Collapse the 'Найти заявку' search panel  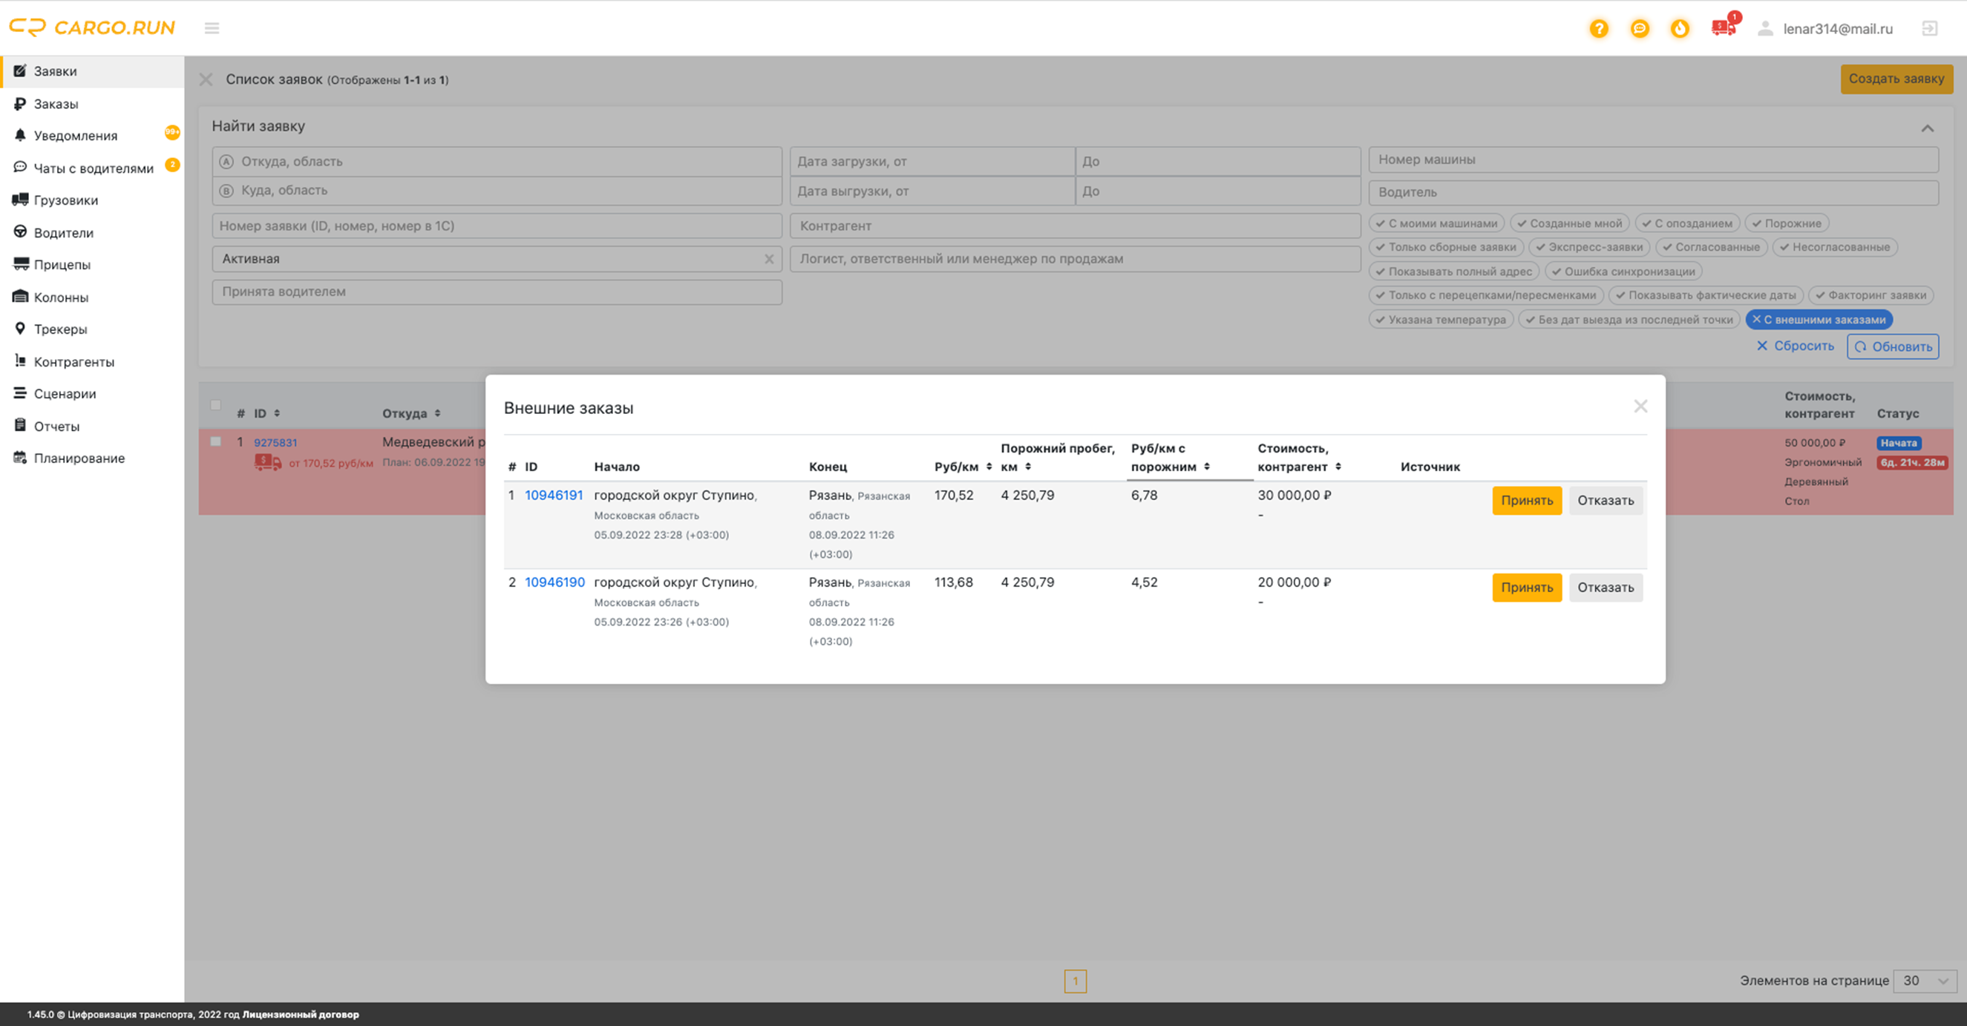1928,128
